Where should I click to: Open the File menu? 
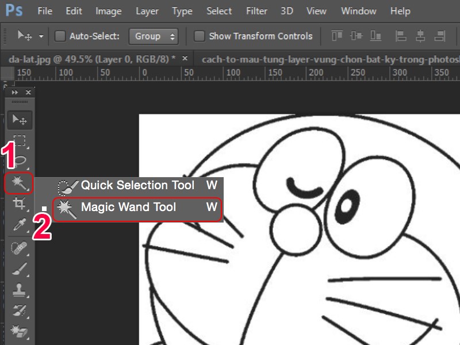[45, 11]
